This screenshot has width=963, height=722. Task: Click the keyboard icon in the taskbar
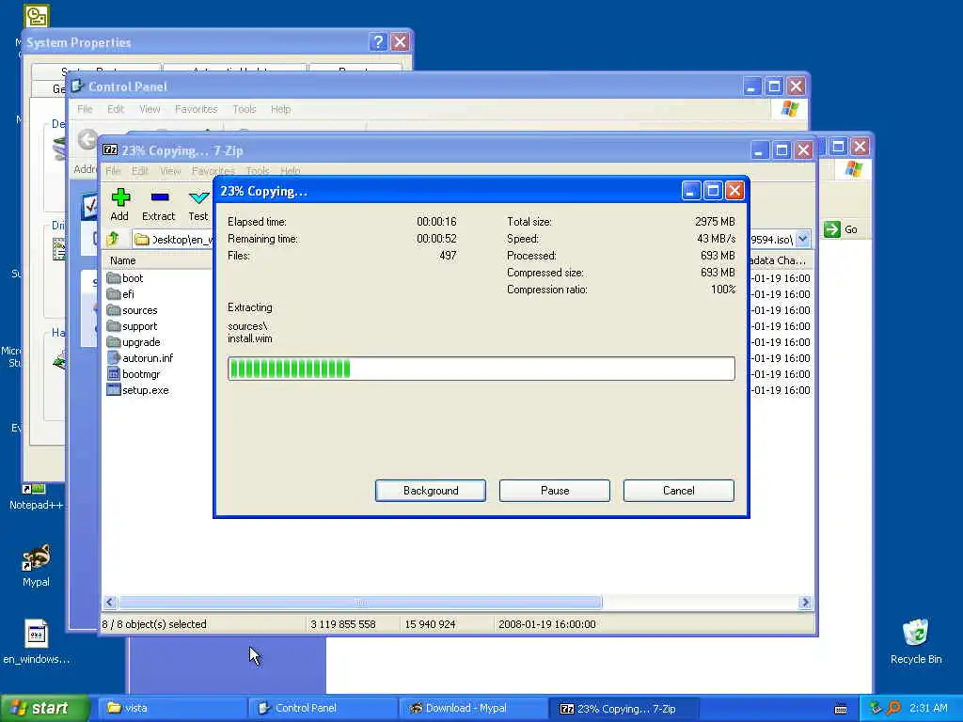tap(841, 709)
